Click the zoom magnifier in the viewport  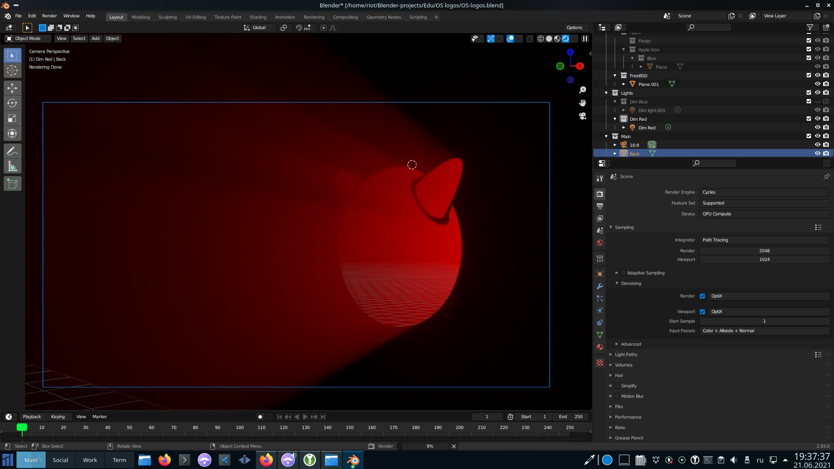(x=582, y=90)
